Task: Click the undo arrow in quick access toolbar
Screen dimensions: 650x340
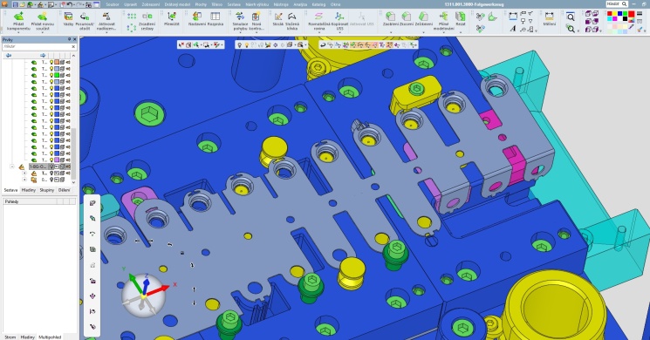Action: pos(70,4)
